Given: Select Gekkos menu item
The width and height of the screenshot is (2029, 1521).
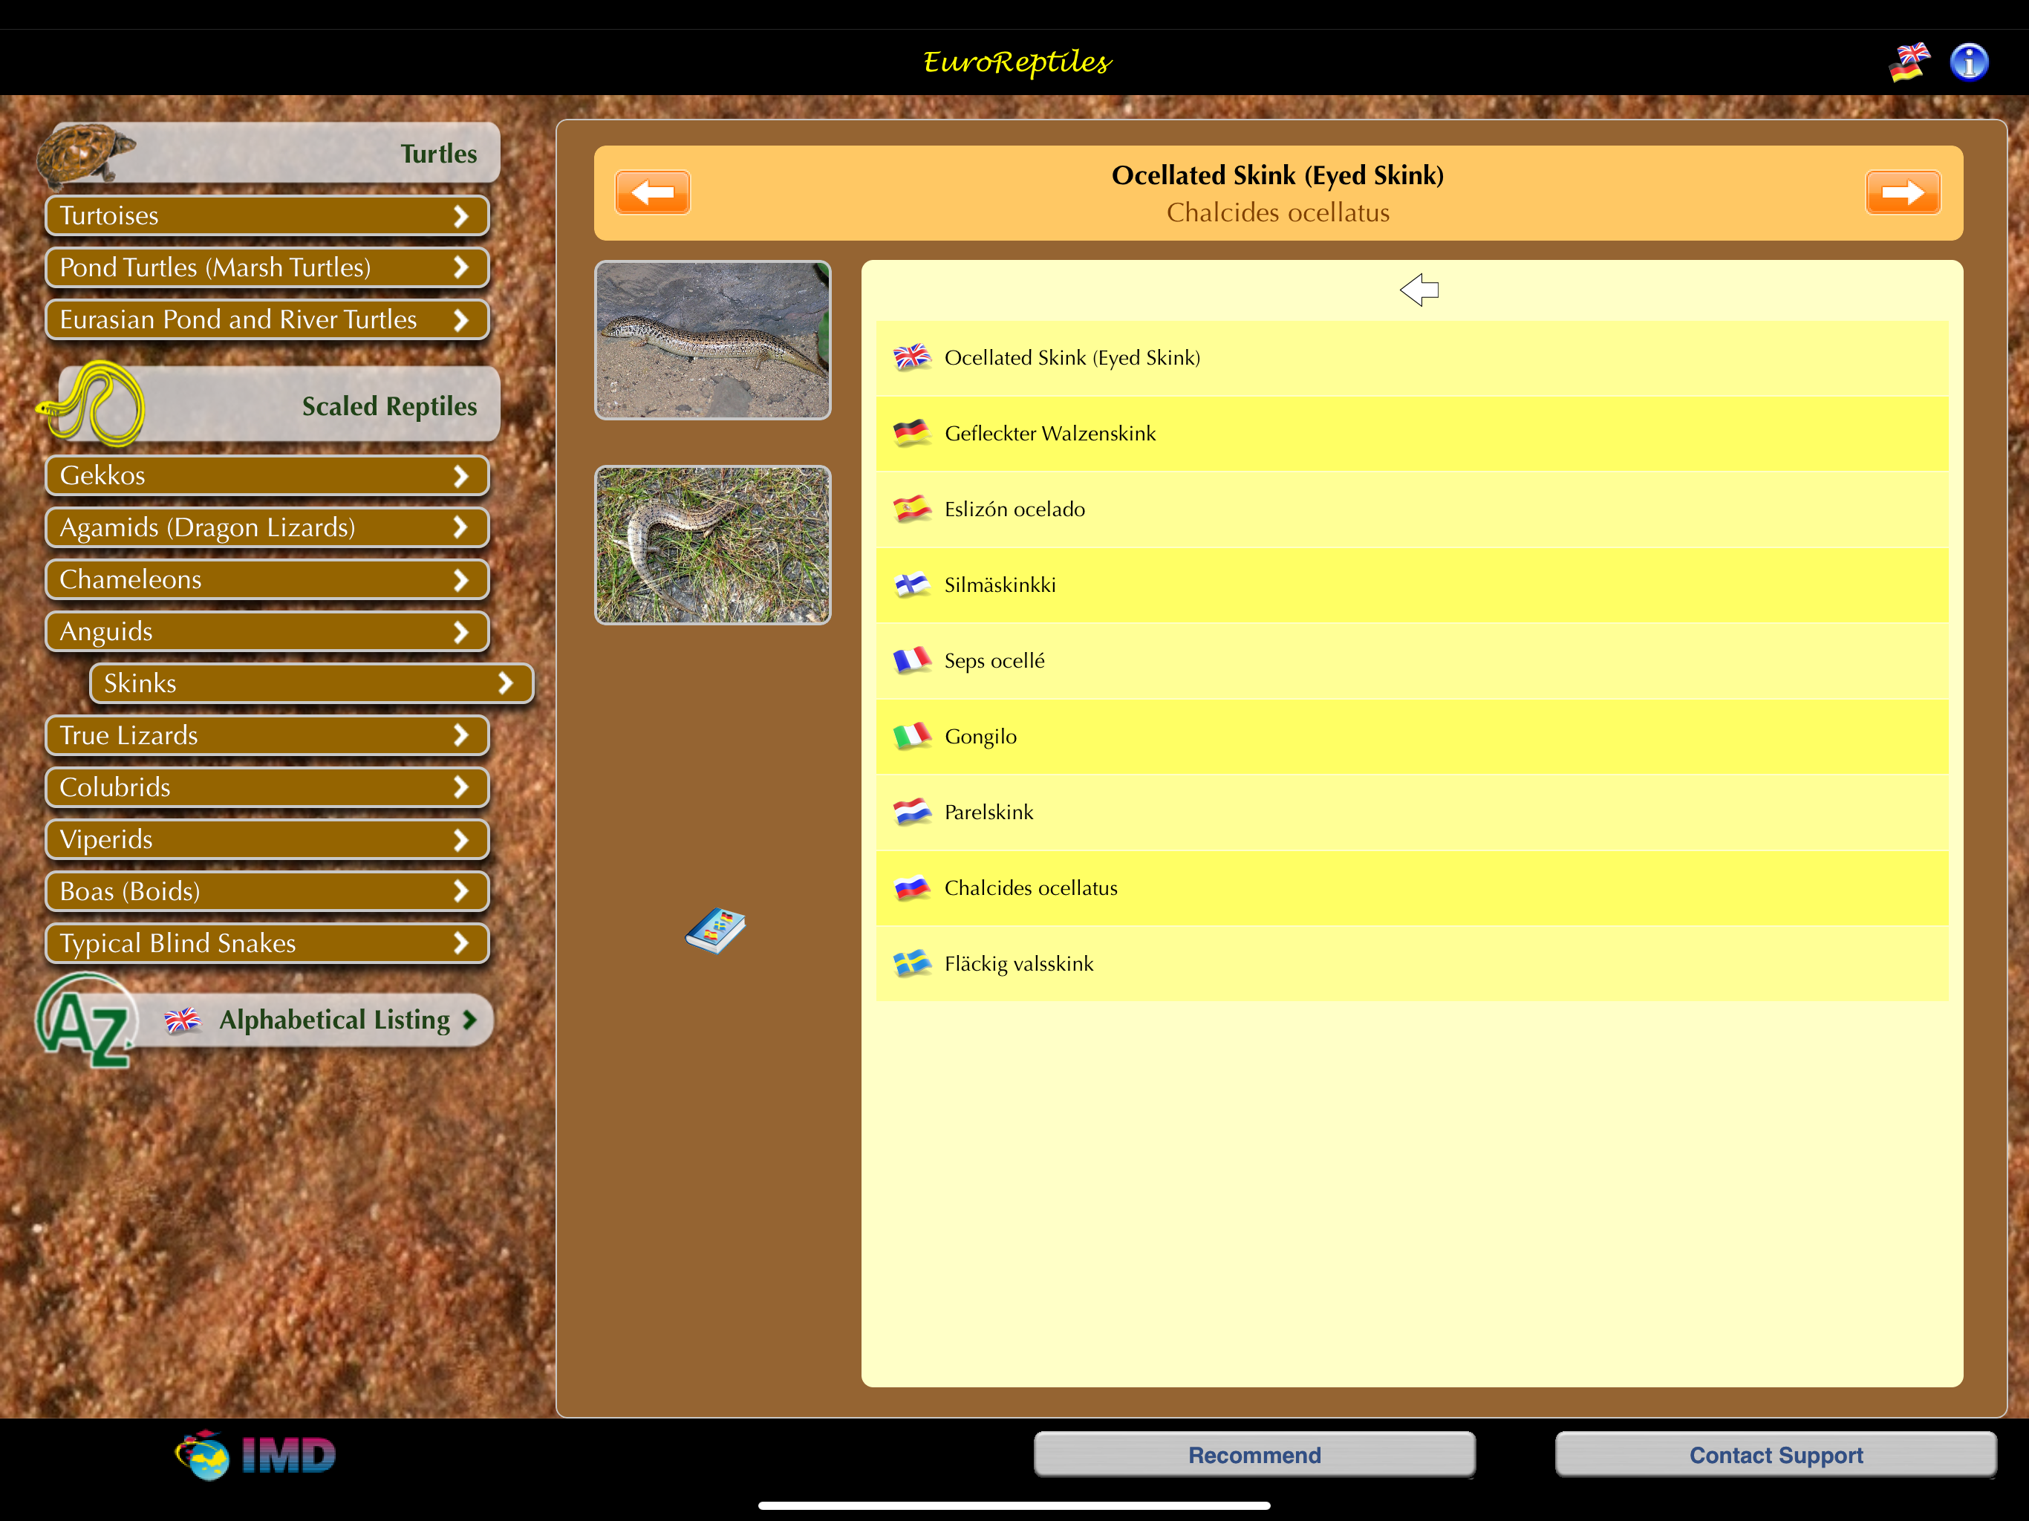Looking at the screenshot, I should click(x=267, y=475).
